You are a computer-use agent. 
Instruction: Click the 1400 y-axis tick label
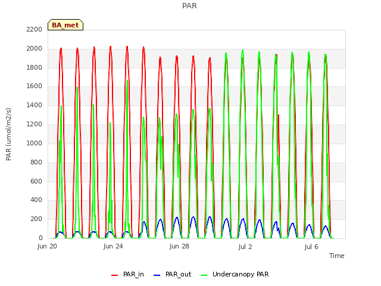(35, 105)
